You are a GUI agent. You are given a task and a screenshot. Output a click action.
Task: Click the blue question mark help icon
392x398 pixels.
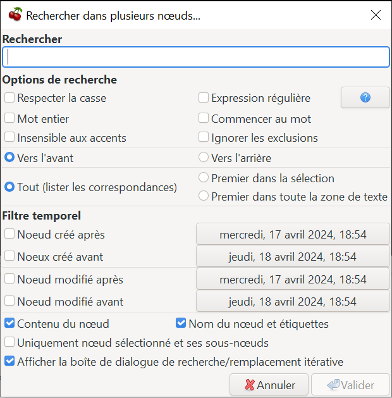click(365, 97)
